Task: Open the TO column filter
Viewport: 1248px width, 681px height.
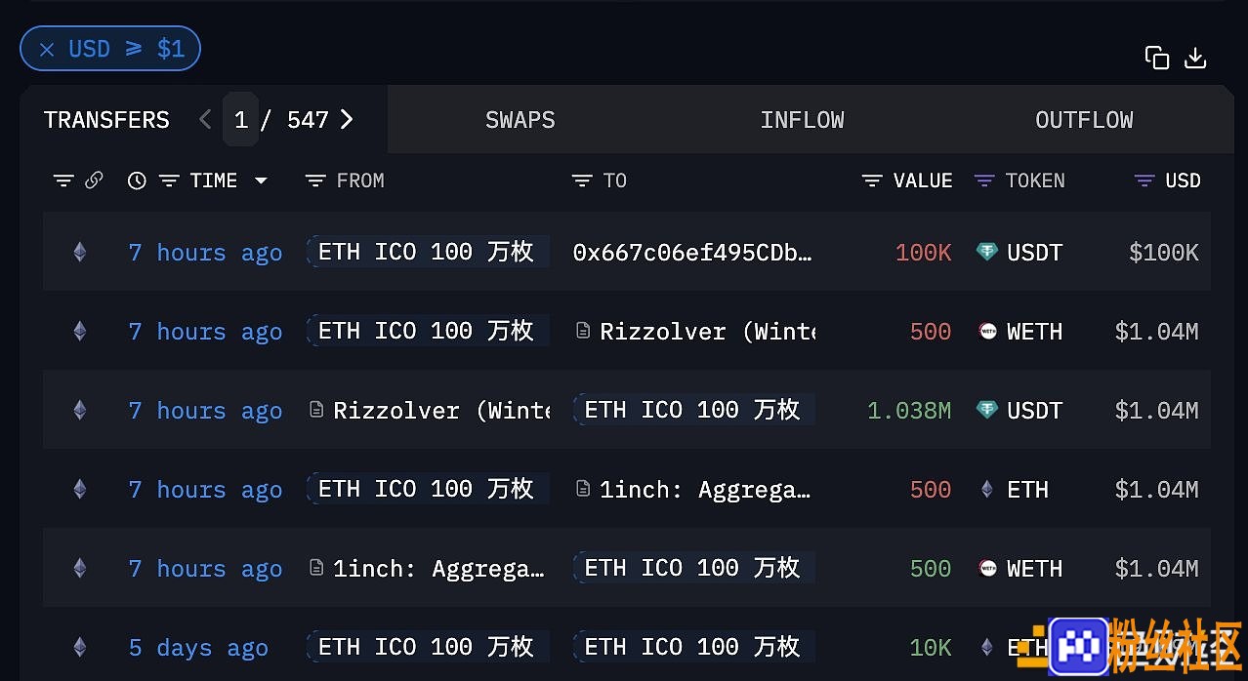Action: [x=582, y=180]
